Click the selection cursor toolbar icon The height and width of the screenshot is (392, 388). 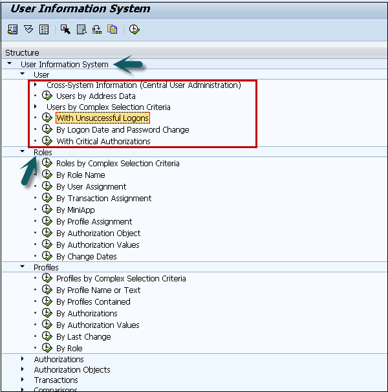(65, 29)
